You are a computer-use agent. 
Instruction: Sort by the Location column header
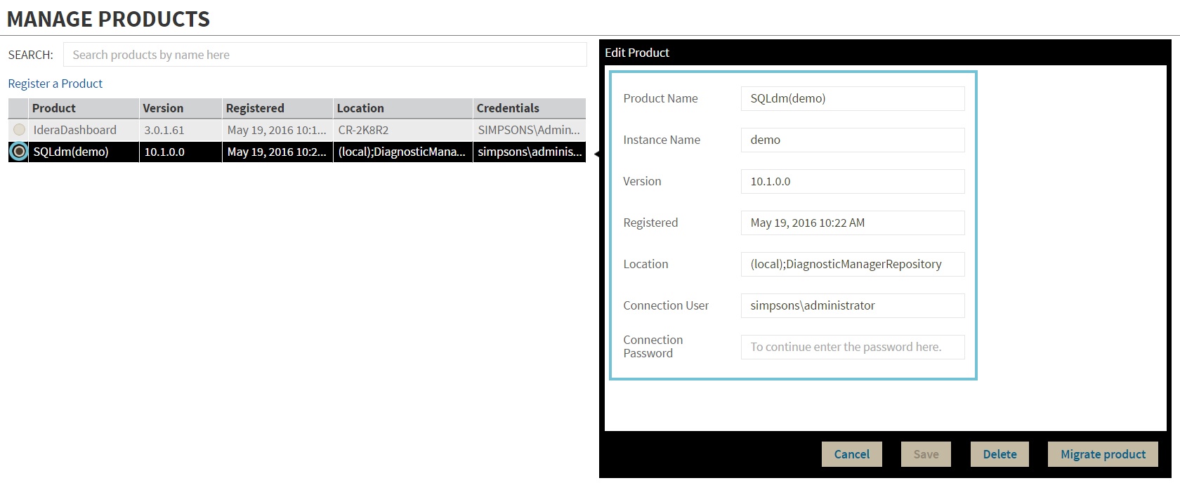click(x=360, y=108)
